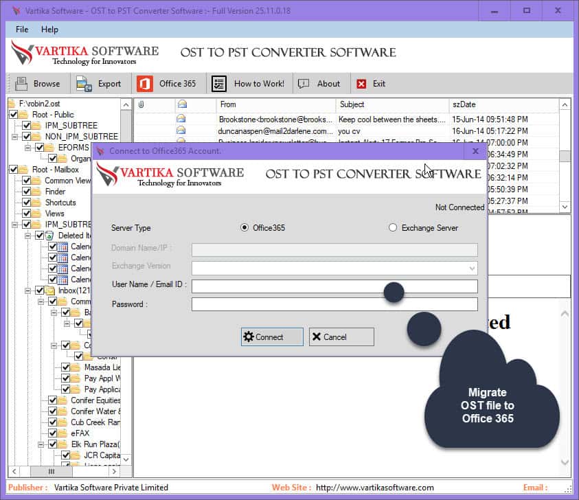Click the eFAX folder icon
579x500 pixels.
(62, 433)
